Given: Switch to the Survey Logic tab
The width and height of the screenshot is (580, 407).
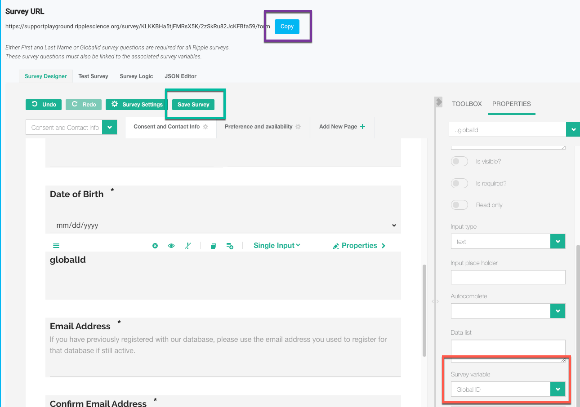Looking at the screenshot, I should [136, 76].
